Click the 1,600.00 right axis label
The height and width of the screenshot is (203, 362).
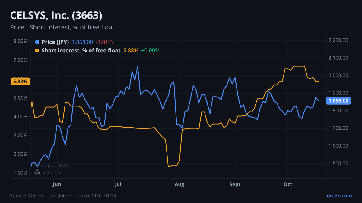(x=338, y=146)
